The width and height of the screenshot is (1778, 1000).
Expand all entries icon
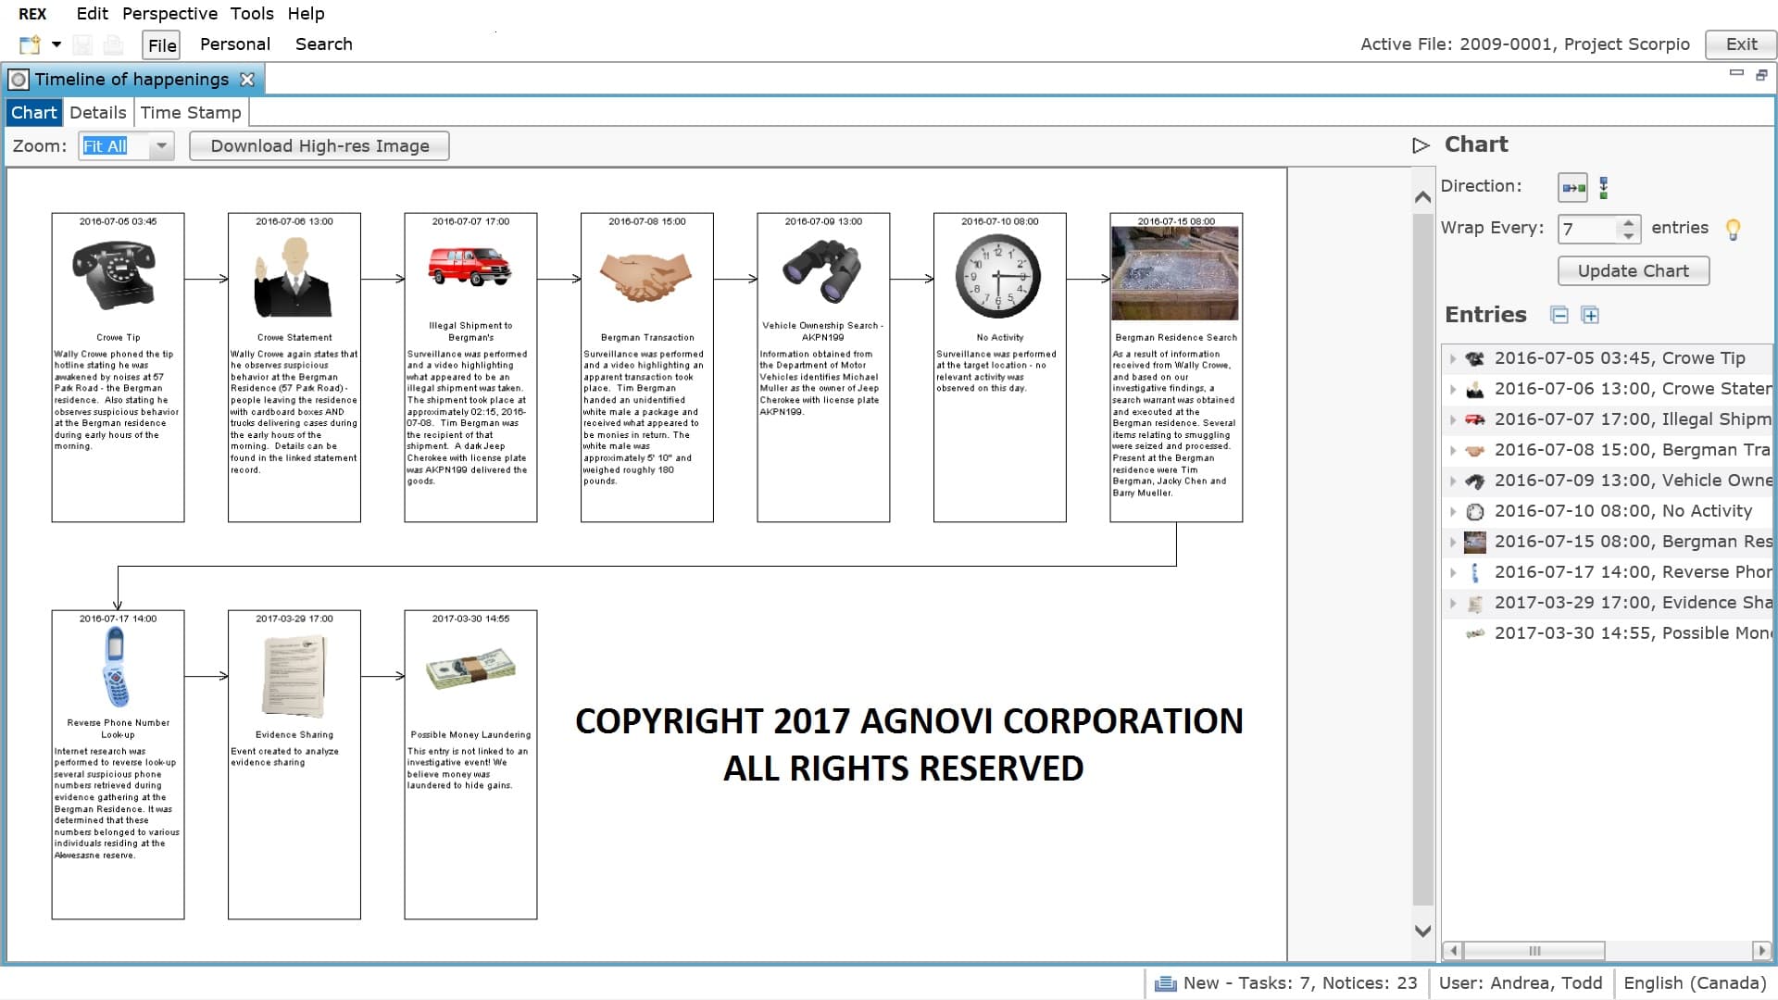click(x=1590, y=315)
